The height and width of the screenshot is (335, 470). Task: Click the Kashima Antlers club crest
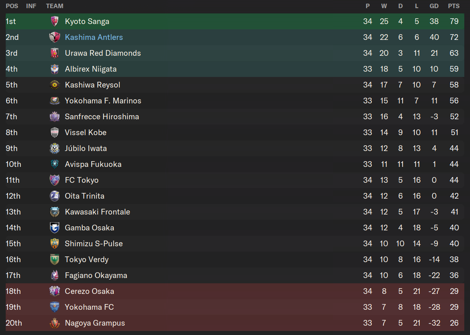[x=55, y=37]
